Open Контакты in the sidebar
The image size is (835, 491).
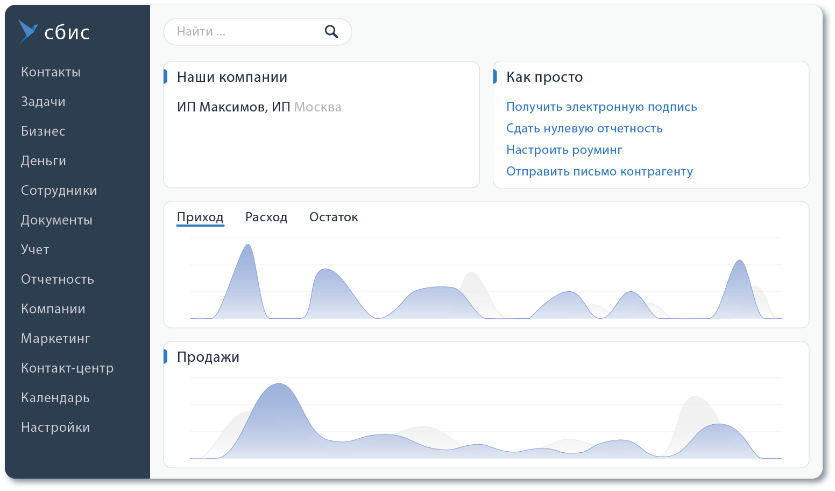[x=51, y=72]
